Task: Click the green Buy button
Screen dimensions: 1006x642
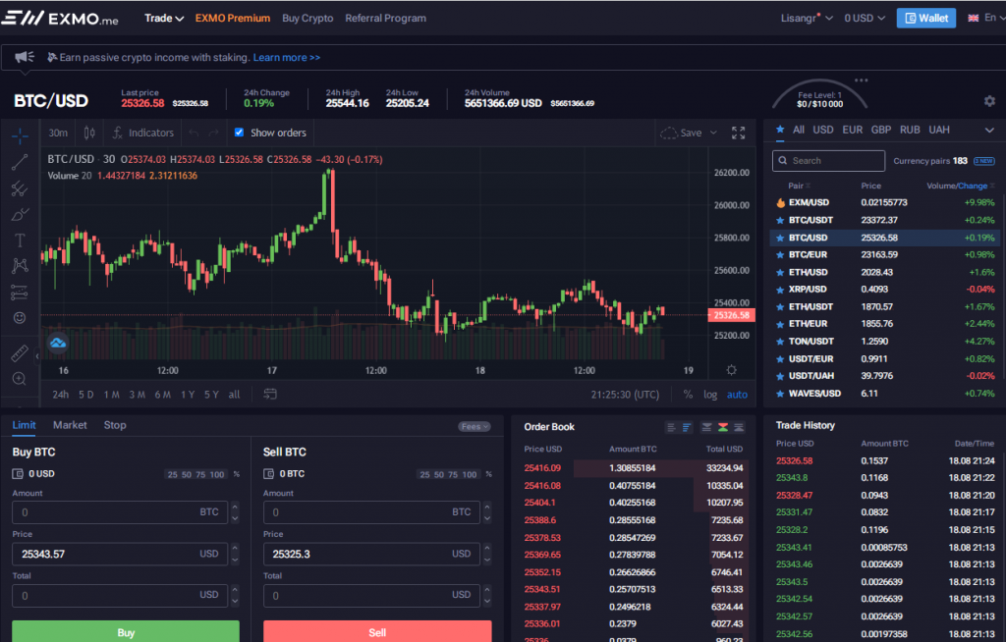Action: [x=126, y=631]
